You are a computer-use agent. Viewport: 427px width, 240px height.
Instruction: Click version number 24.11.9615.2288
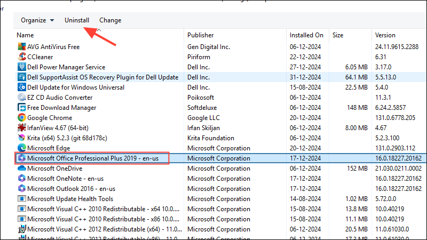click(x=397, y=47)
